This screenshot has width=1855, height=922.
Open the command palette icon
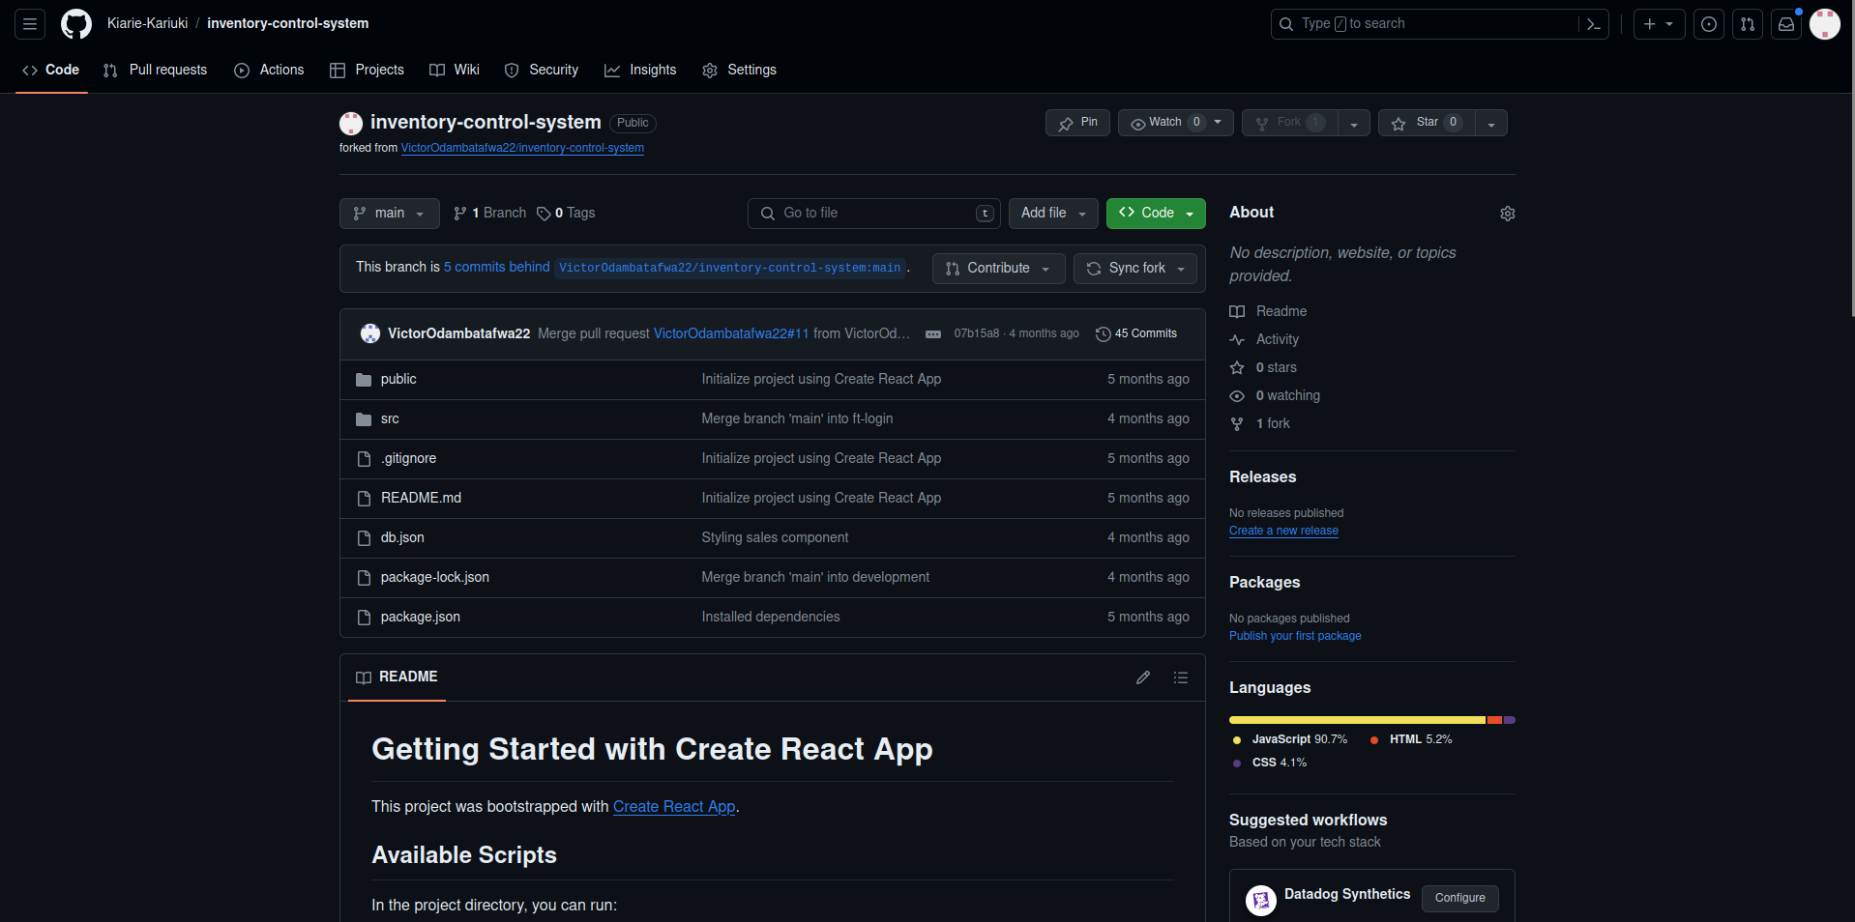[1593, 24]
